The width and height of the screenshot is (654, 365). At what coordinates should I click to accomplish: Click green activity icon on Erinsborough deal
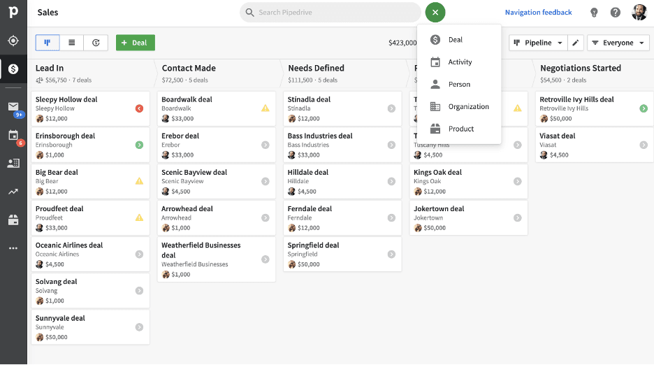(139, 145)
